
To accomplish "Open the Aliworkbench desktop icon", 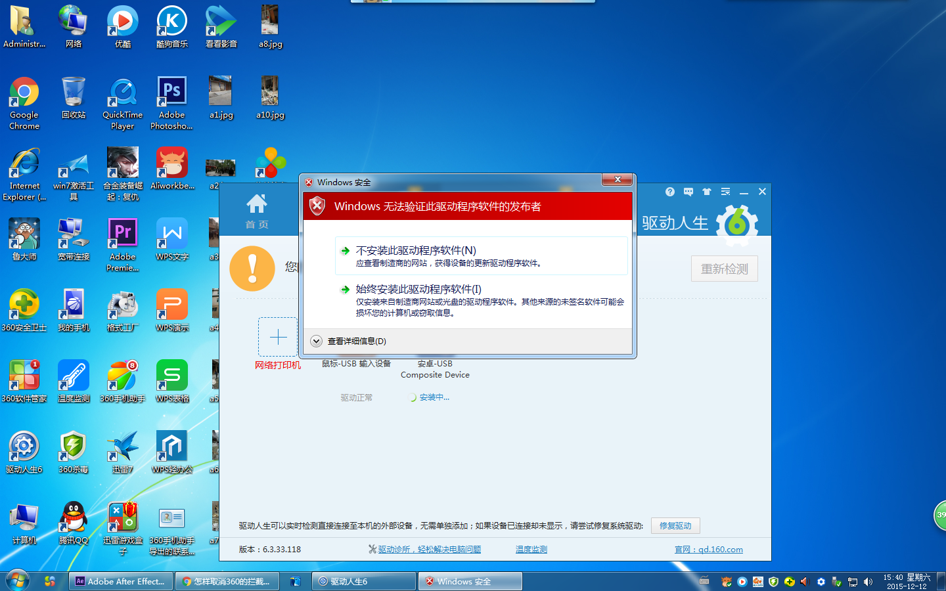I will (172, 169).
